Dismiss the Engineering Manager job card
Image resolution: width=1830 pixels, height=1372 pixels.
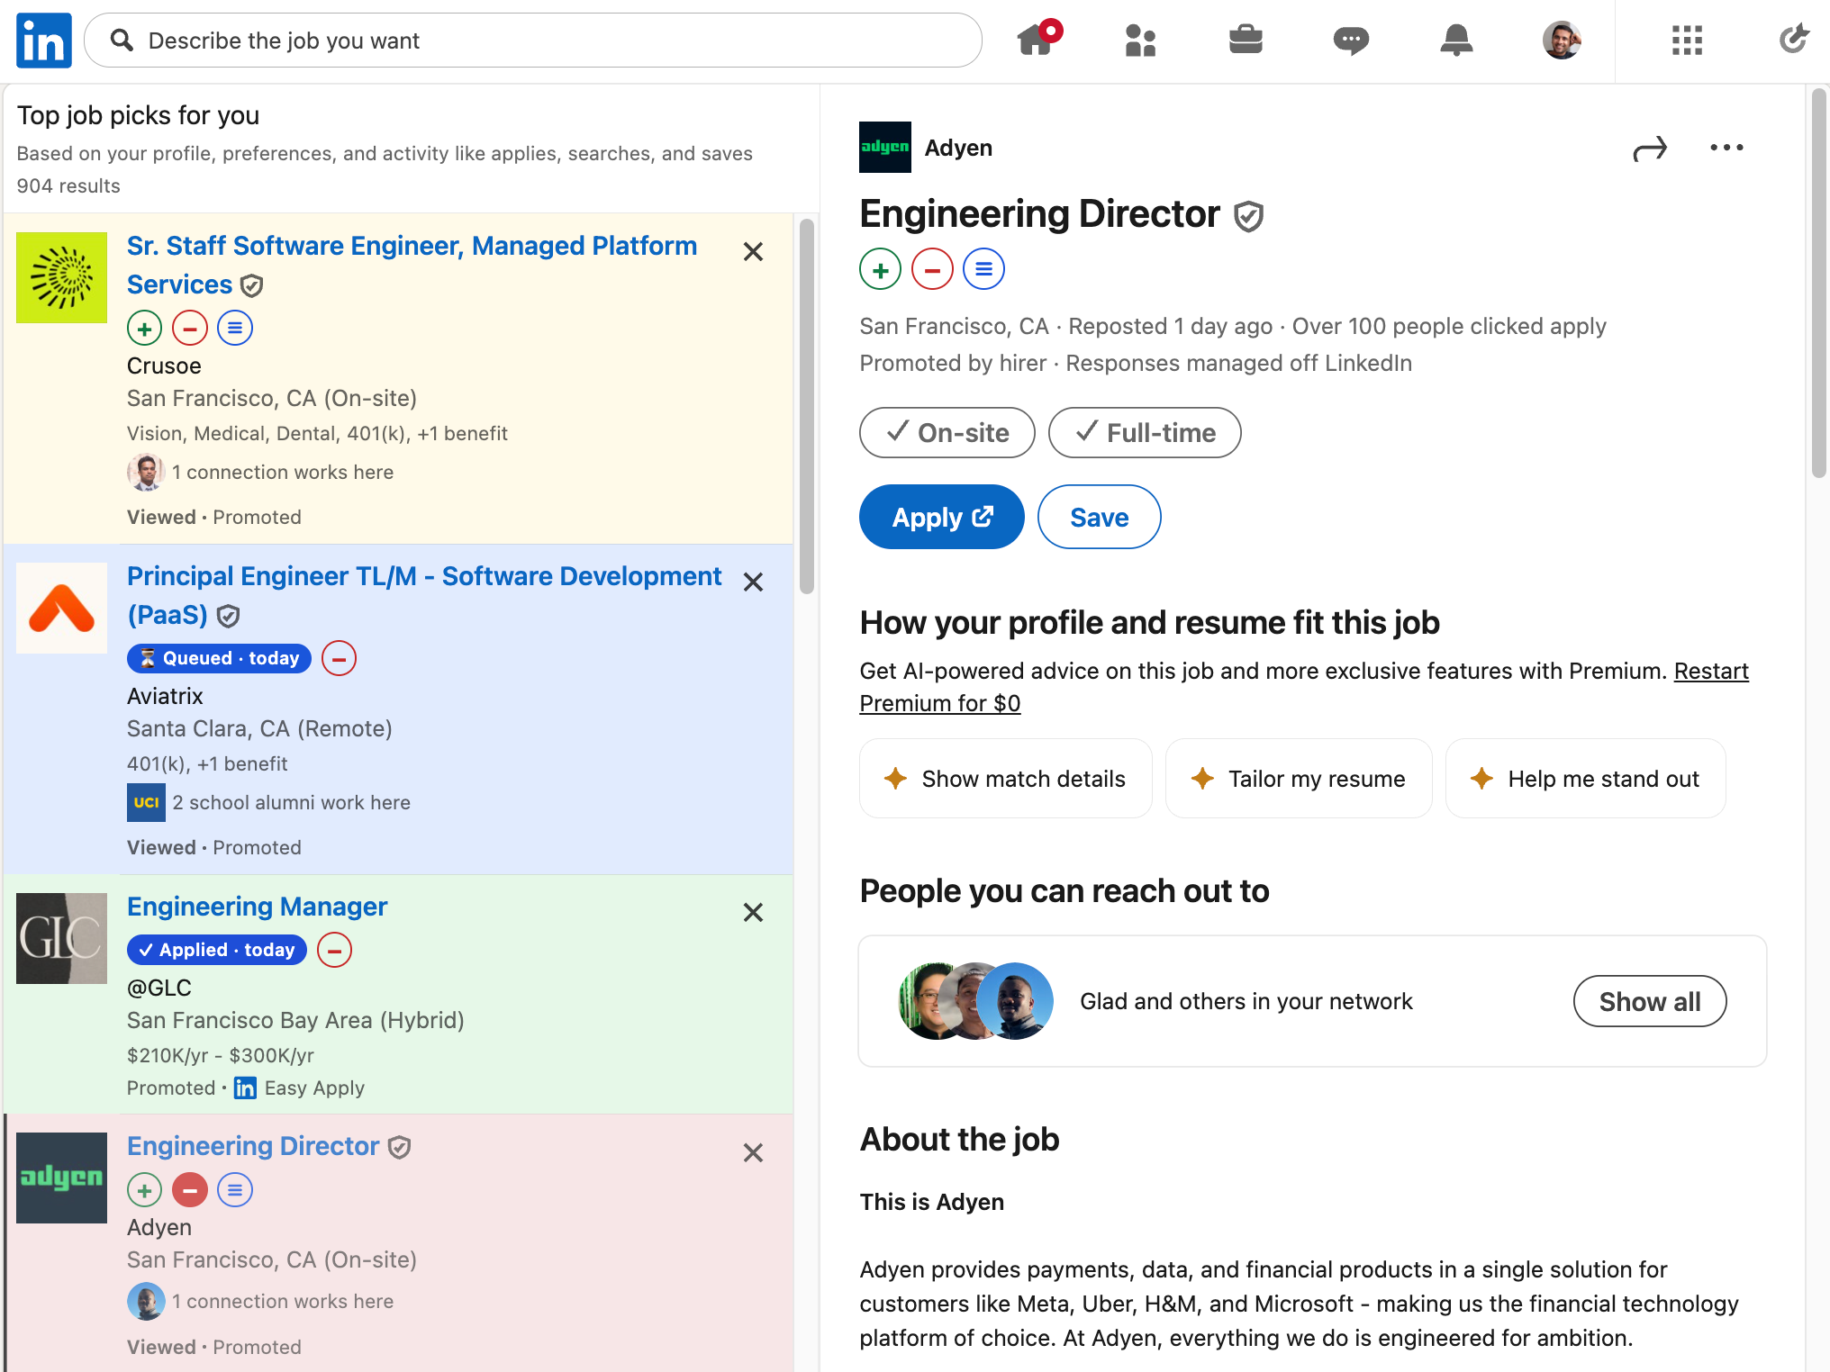(753, 913)
